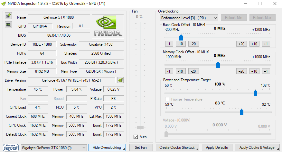The width and height of the screenshot is (282, 152).
Task: Click the Base Clock Offset slider handle
Action: pos(181,37)
